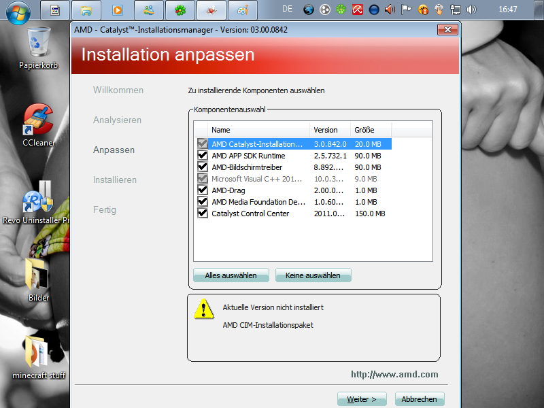The width and height of the screenshot is (544, 408).
Task: Select Fertig step in sidebar
Action: pos(105,209)
